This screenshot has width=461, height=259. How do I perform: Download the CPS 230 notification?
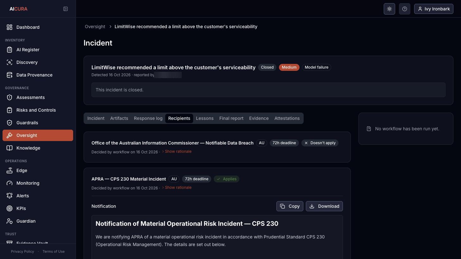point(324,206)
